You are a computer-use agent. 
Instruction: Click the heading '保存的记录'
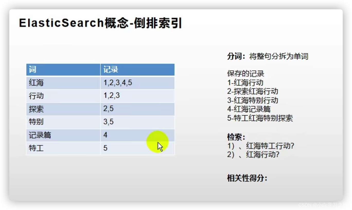coord(246,74)
